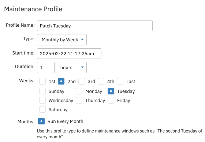Viewport: 205px width, 142px height.
Task: Toggle the Run Every Month checkbox
Action: pyautogui.click(x=41, y=121)
